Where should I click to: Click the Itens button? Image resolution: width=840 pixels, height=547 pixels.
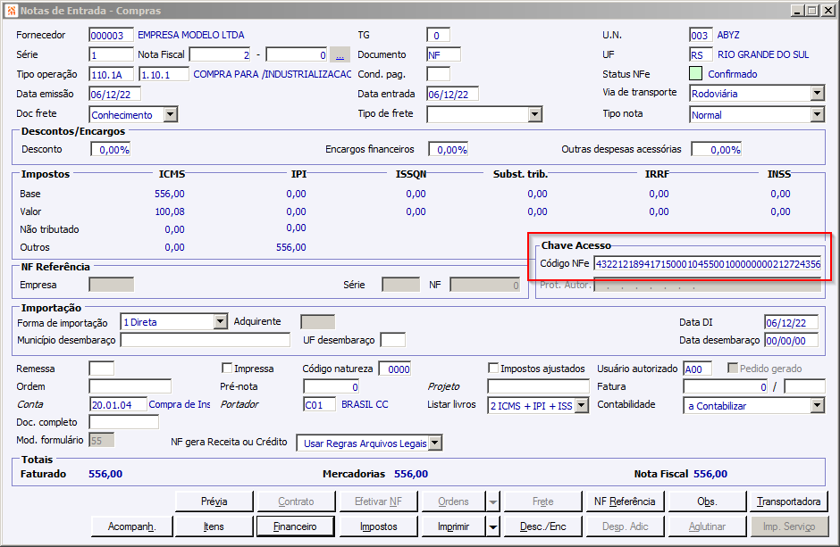[214, 526]
